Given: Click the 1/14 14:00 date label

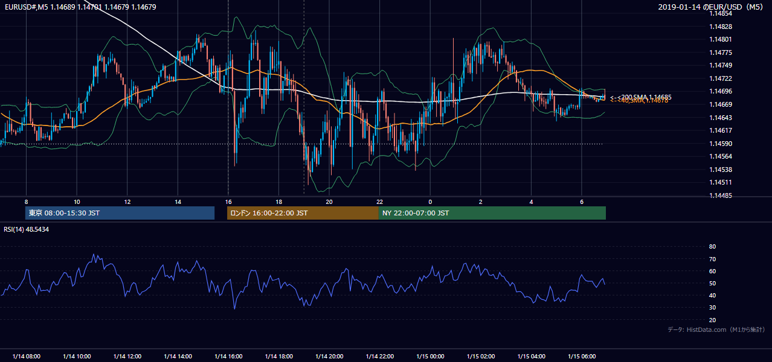Looking at the screenshot, I should point(178,357).
